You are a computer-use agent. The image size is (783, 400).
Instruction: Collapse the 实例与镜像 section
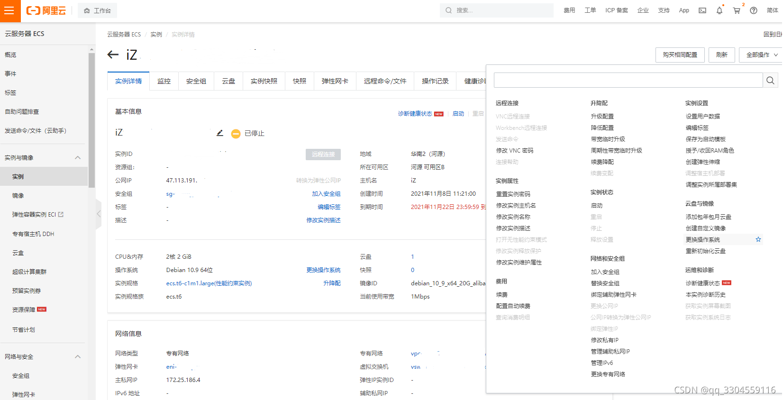pyautogui.click(x=78, y=157)
